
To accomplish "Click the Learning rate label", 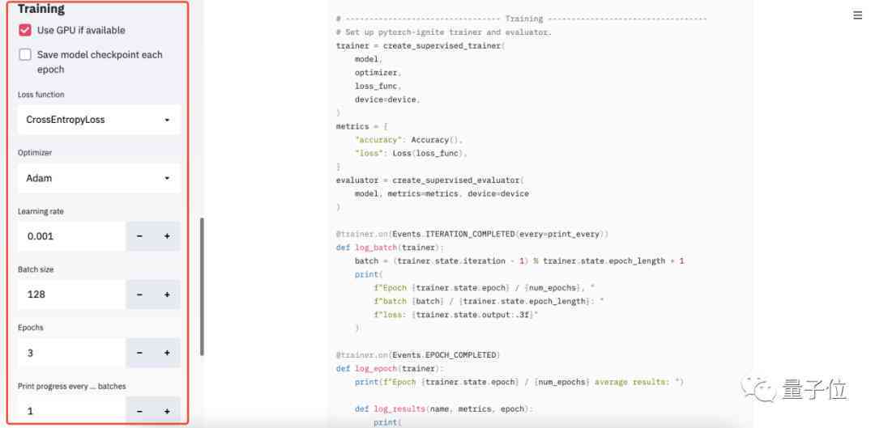I will [x=41, y=212].
